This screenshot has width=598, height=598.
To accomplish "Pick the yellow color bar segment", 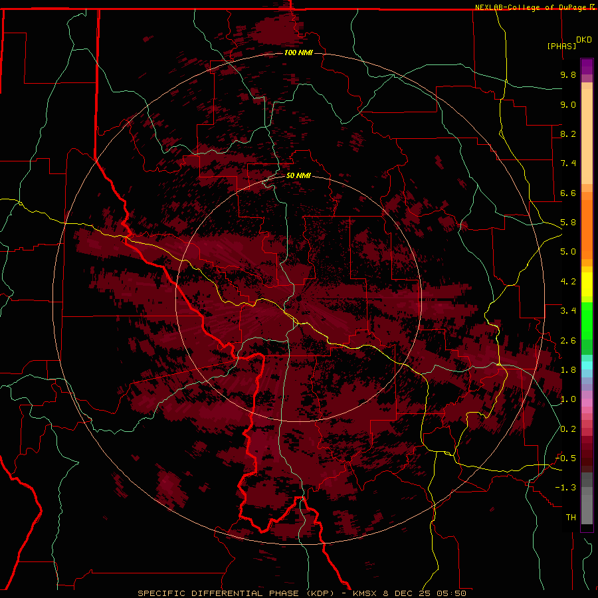I will pyautogui.click(x=587, y=284).
